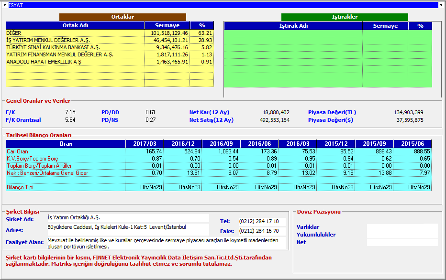
Task: Click the 2015/06 period column header
Action: click(x=413, y=144)
